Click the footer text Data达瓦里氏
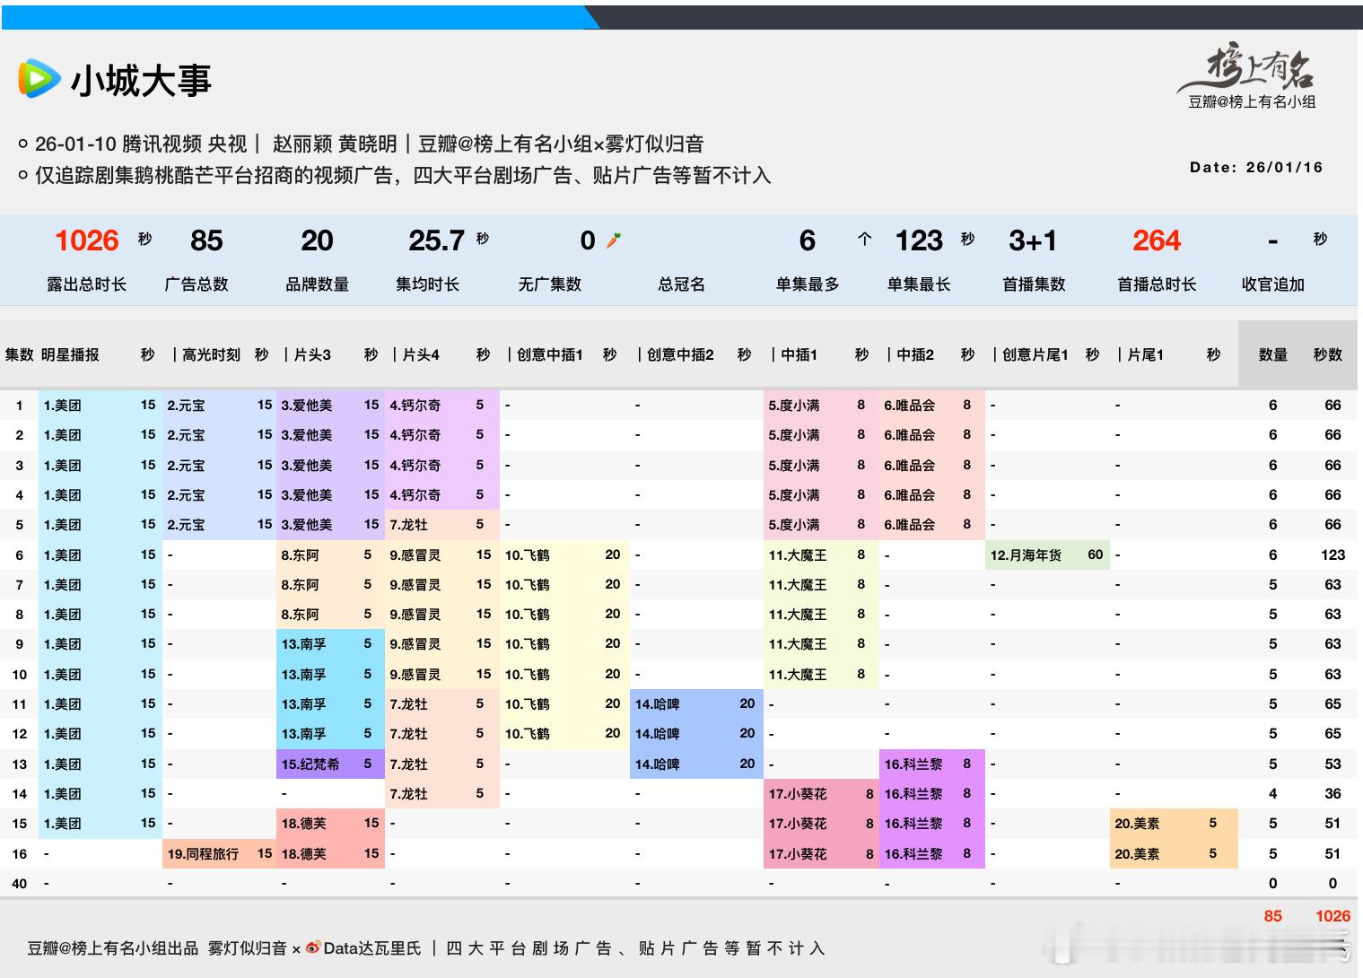 coord(371,948)
